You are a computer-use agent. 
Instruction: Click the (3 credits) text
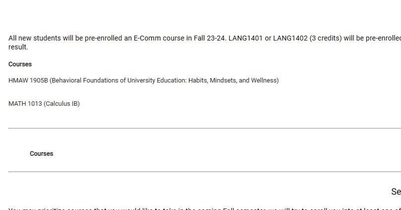(x=327, y=38)
